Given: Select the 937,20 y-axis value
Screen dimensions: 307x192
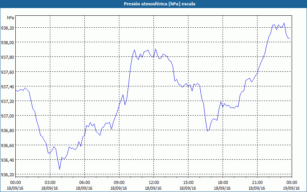Looking at the screenshot, I should 7,101.
